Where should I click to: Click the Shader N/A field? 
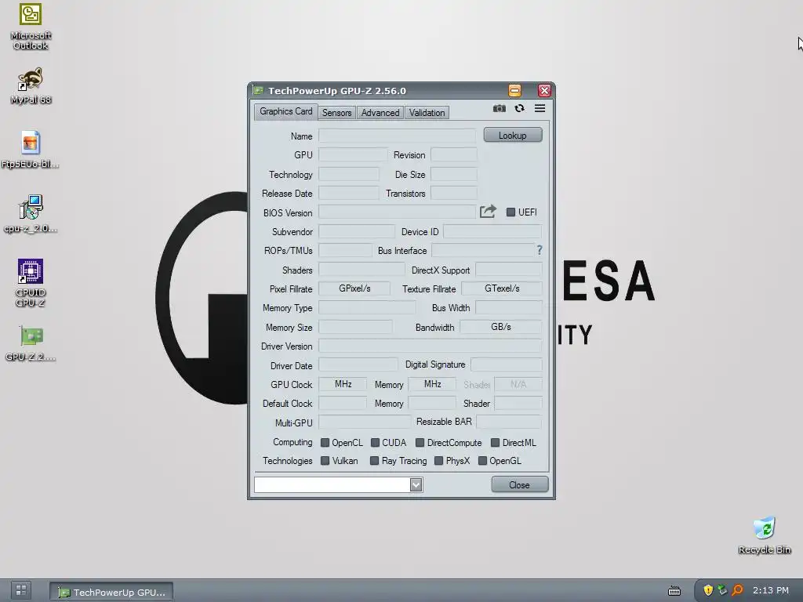[x=518, y=384]
